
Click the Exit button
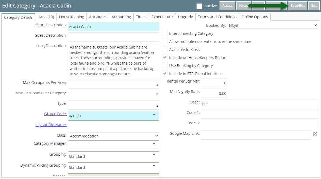click(x=314, y=6)
